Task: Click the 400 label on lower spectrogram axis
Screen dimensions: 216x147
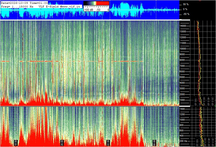Action: click(x=182, y=136)
